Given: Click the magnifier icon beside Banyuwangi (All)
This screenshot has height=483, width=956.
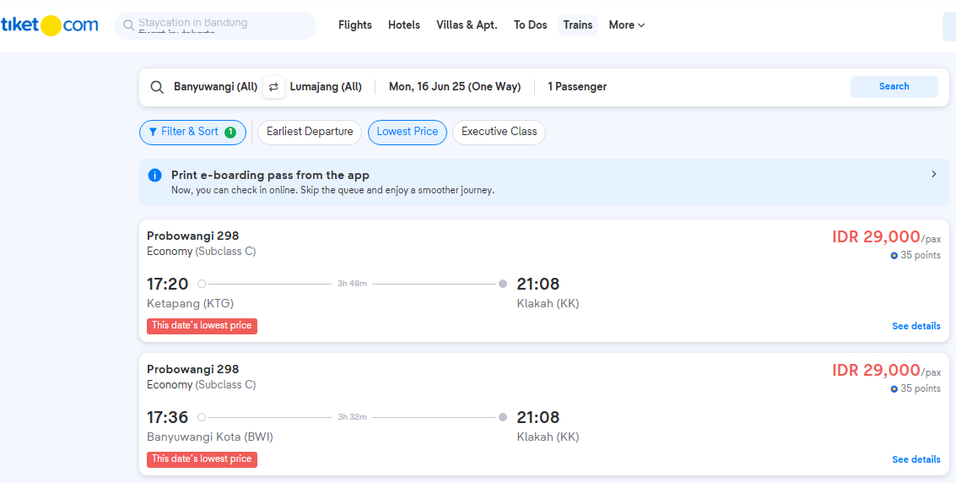Looking at the screenshot, I should tap(157, 87).
